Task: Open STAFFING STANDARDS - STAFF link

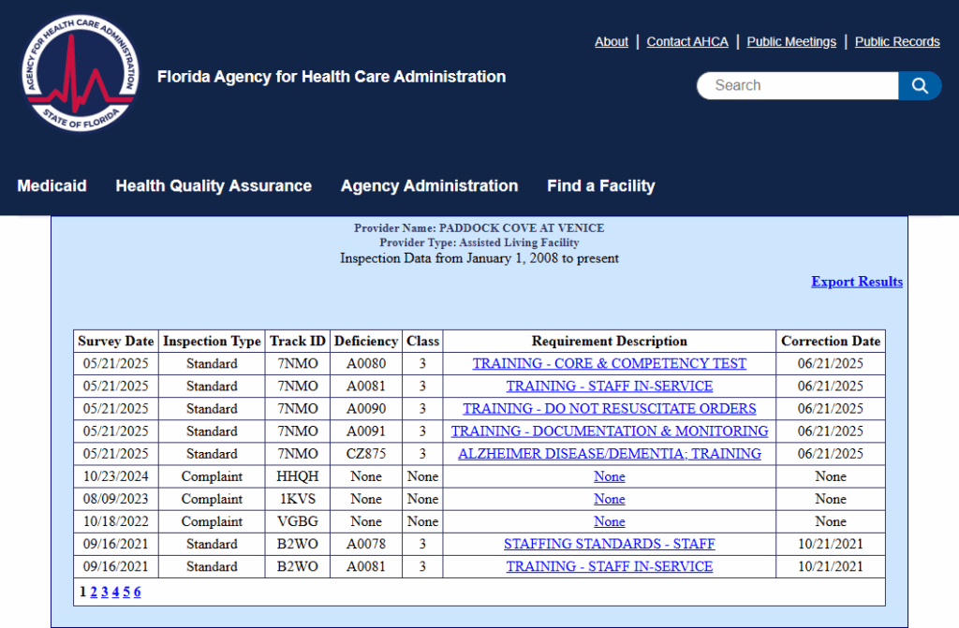Action: click(x=609, y=544)
